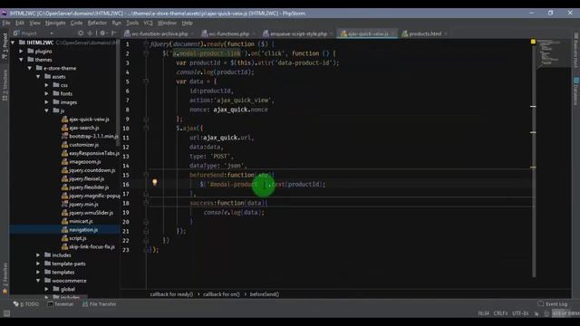Collapse the e-store-theme folder
Image resolution: width=580 pixels, height=326 pixels.
pos(30,69)
